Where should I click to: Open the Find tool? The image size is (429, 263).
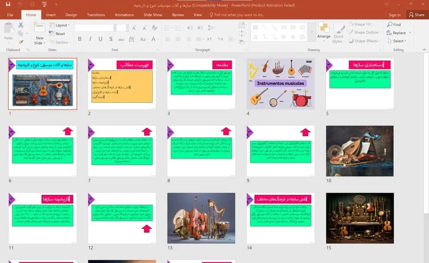coord(394,24)
